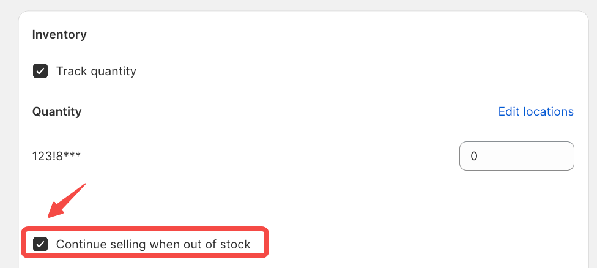The height and width of the screenshot is (268, 597).
Task: Click the "Track quantity" label text
Action: click(96, 71)
